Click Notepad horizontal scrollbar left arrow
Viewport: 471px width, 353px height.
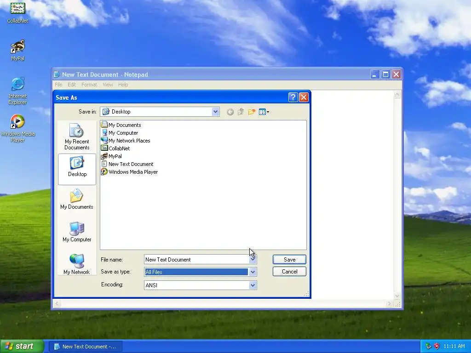tap(57, 303)
